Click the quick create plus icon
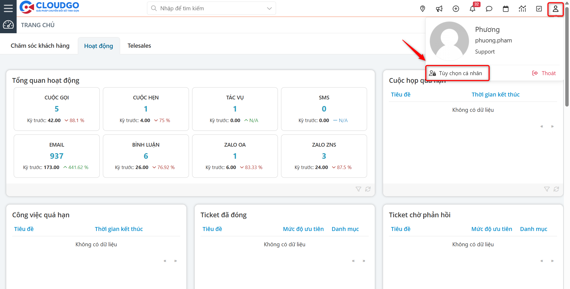Screen dimensions: 570x289 click(456, 9)
